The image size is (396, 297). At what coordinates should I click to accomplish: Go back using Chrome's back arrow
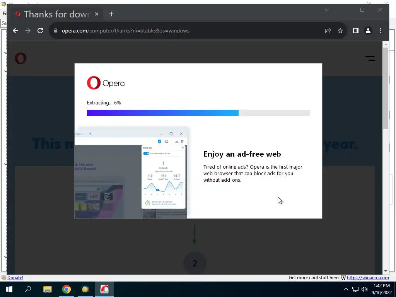pyautogui.click(x=15, y=31)
